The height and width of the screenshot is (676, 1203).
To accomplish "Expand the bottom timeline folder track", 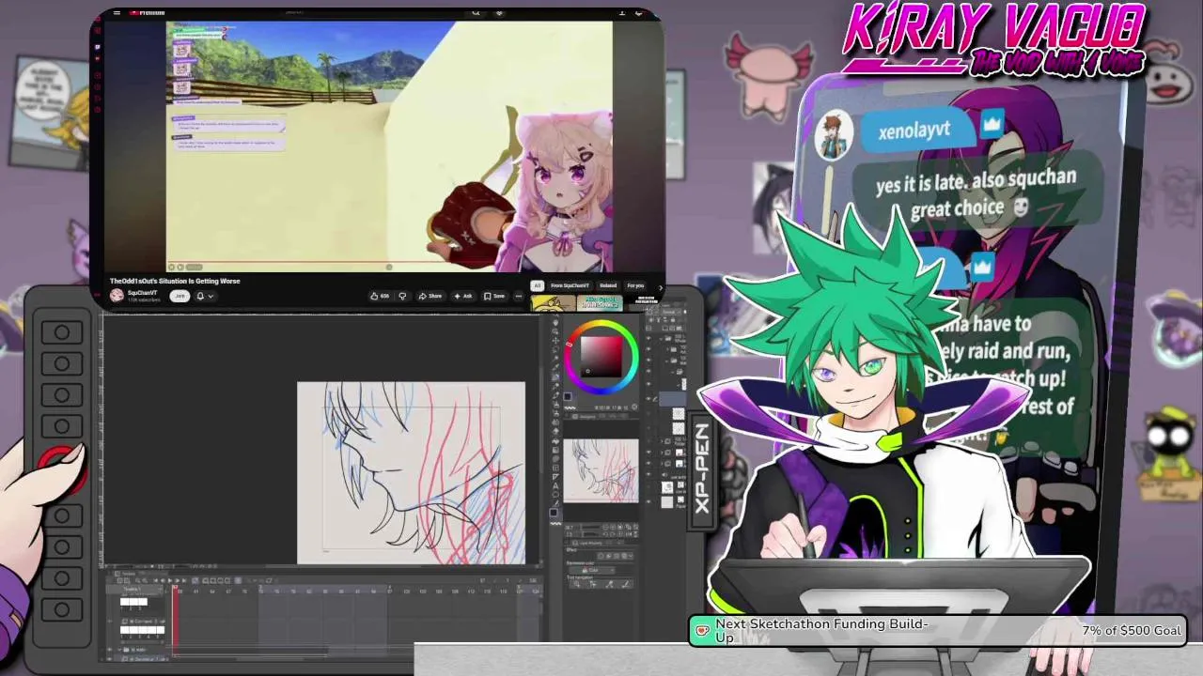I will 119,649.
